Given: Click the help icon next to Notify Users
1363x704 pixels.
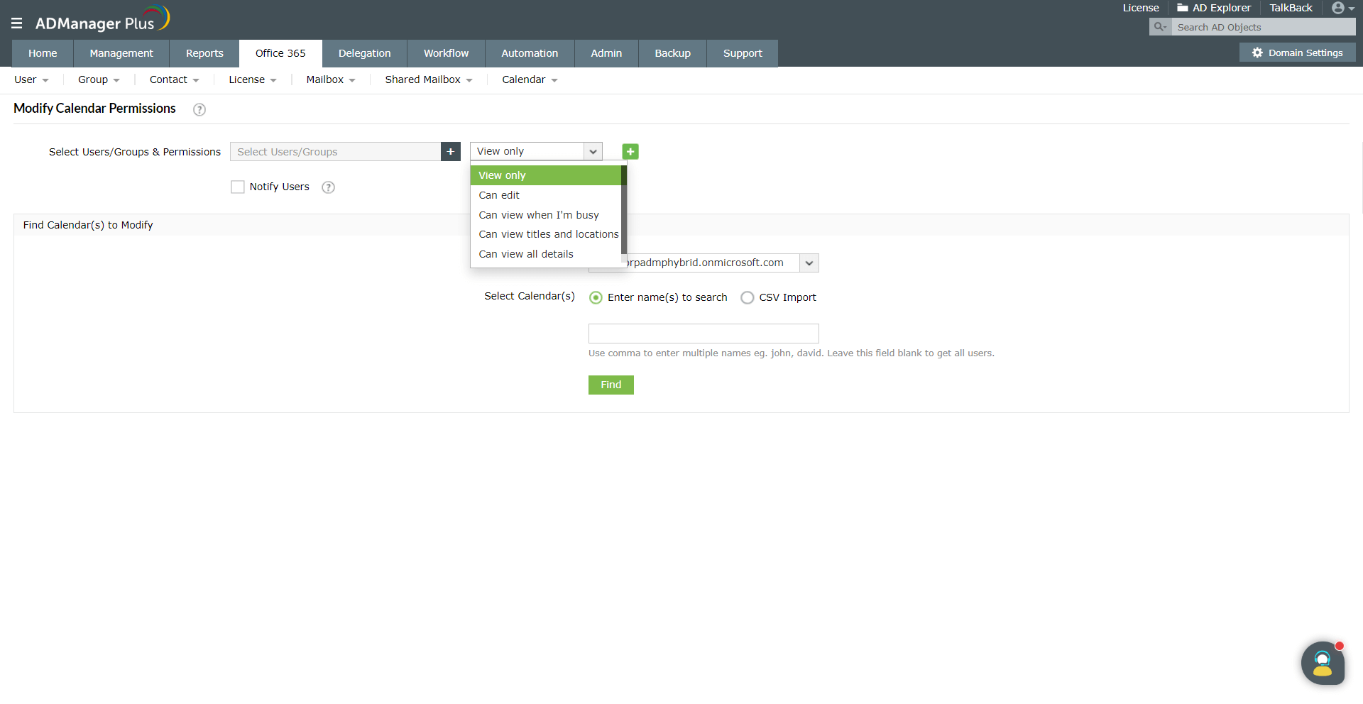Looking at the screenshot, I should click(328, 187).
